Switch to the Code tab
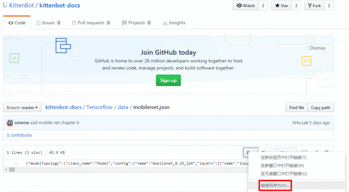This screenshot has height=192, width=349. [17, 23]
